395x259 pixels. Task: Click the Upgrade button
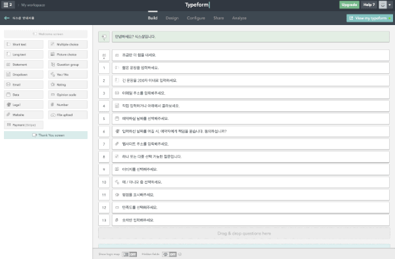349,5
